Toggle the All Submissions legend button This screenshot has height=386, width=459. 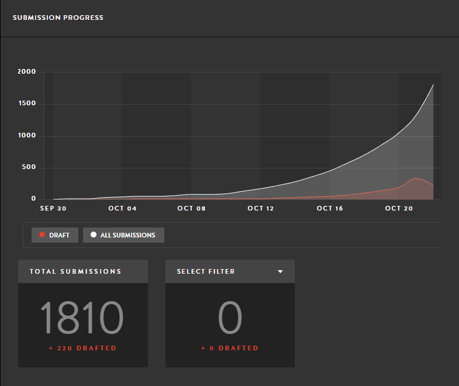click(x=123, y=235)
